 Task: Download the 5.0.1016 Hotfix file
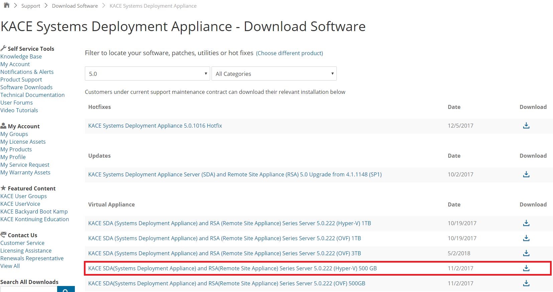[x=526, y=126]
